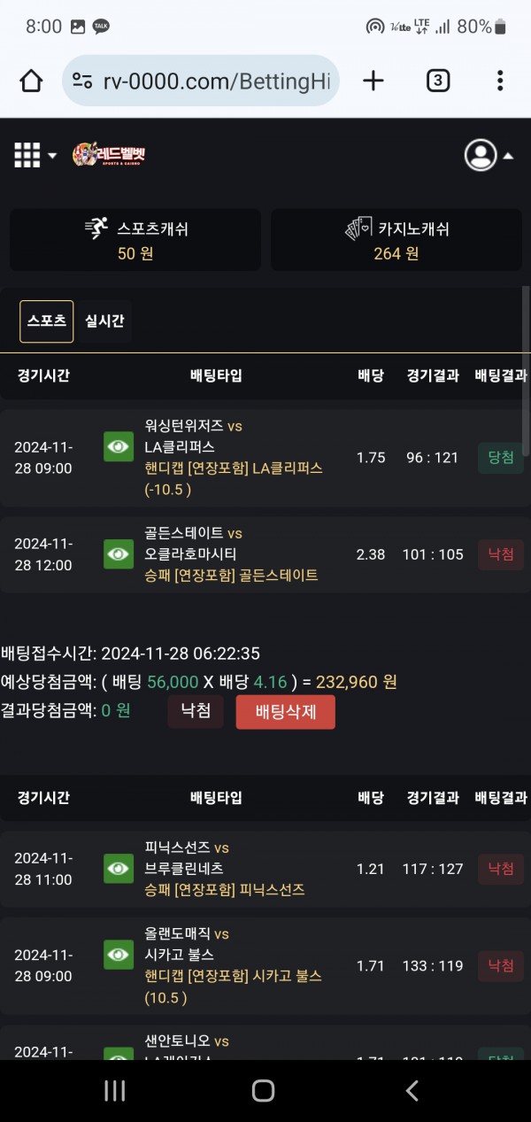Toggle eye icon for Phoenix Suns match
The width and height of the screenshot is (531, 1122).
pos(119,869)
